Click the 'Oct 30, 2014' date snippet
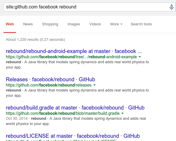Image resolution: width=176 pixels, height=141 pixels. coord(17,119)
